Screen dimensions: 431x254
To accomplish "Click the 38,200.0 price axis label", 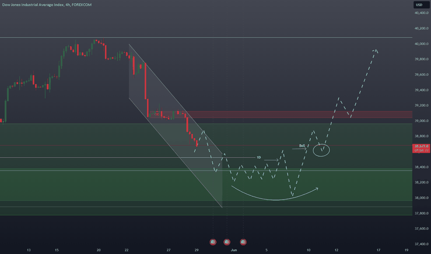I will pyautogui.click(x=421, y=182).
